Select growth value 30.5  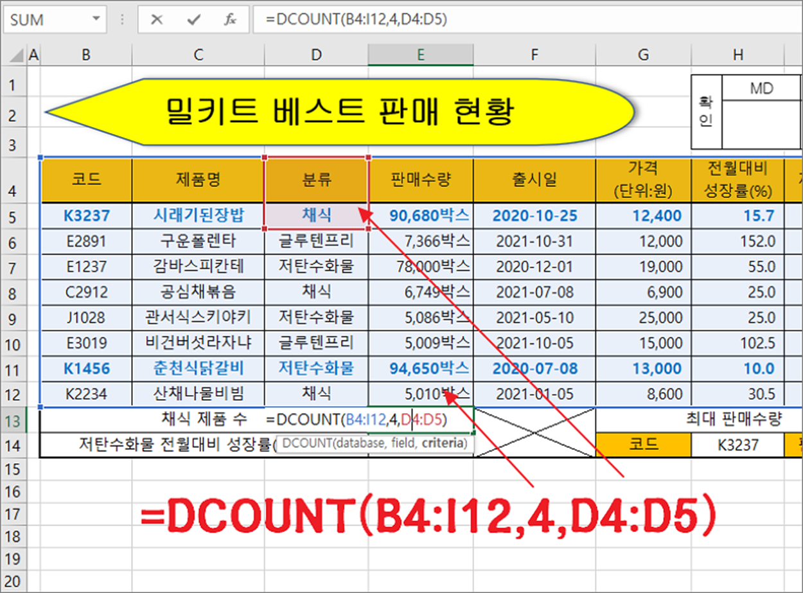pyautogui.click(x=737, y=394)
